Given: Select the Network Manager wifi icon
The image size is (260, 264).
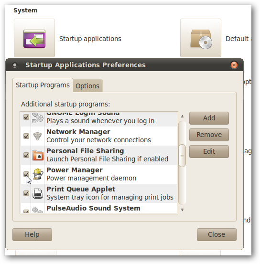Looking at the screenshot, I should pyautogui.click(x=38, y=136).
